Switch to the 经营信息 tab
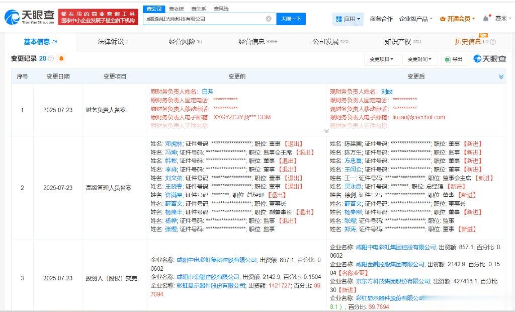 (258, 42)
